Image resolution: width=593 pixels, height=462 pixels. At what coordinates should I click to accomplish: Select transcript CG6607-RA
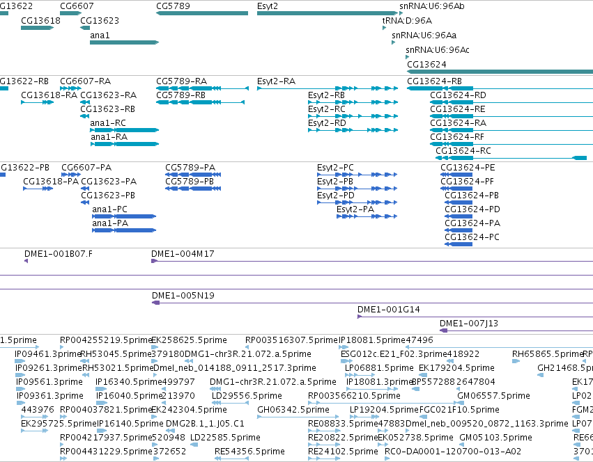click(86, 81)
